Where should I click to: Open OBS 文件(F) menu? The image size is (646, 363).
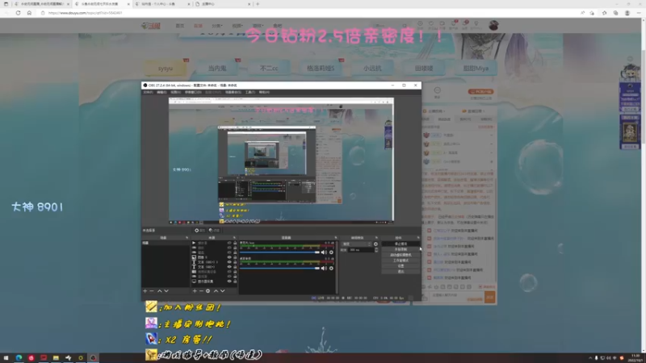click(x=148, y=92)
